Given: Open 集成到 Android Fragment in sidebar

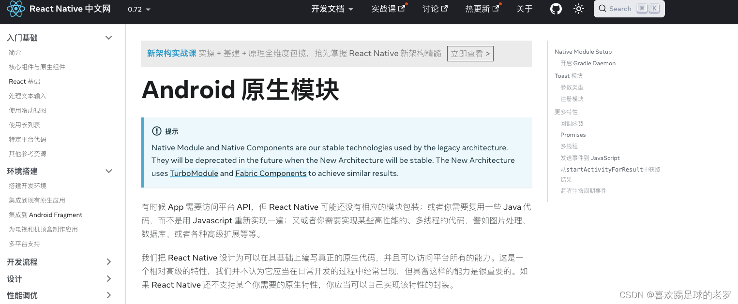Looking at the screenshot, I should (x=45, y=215).
